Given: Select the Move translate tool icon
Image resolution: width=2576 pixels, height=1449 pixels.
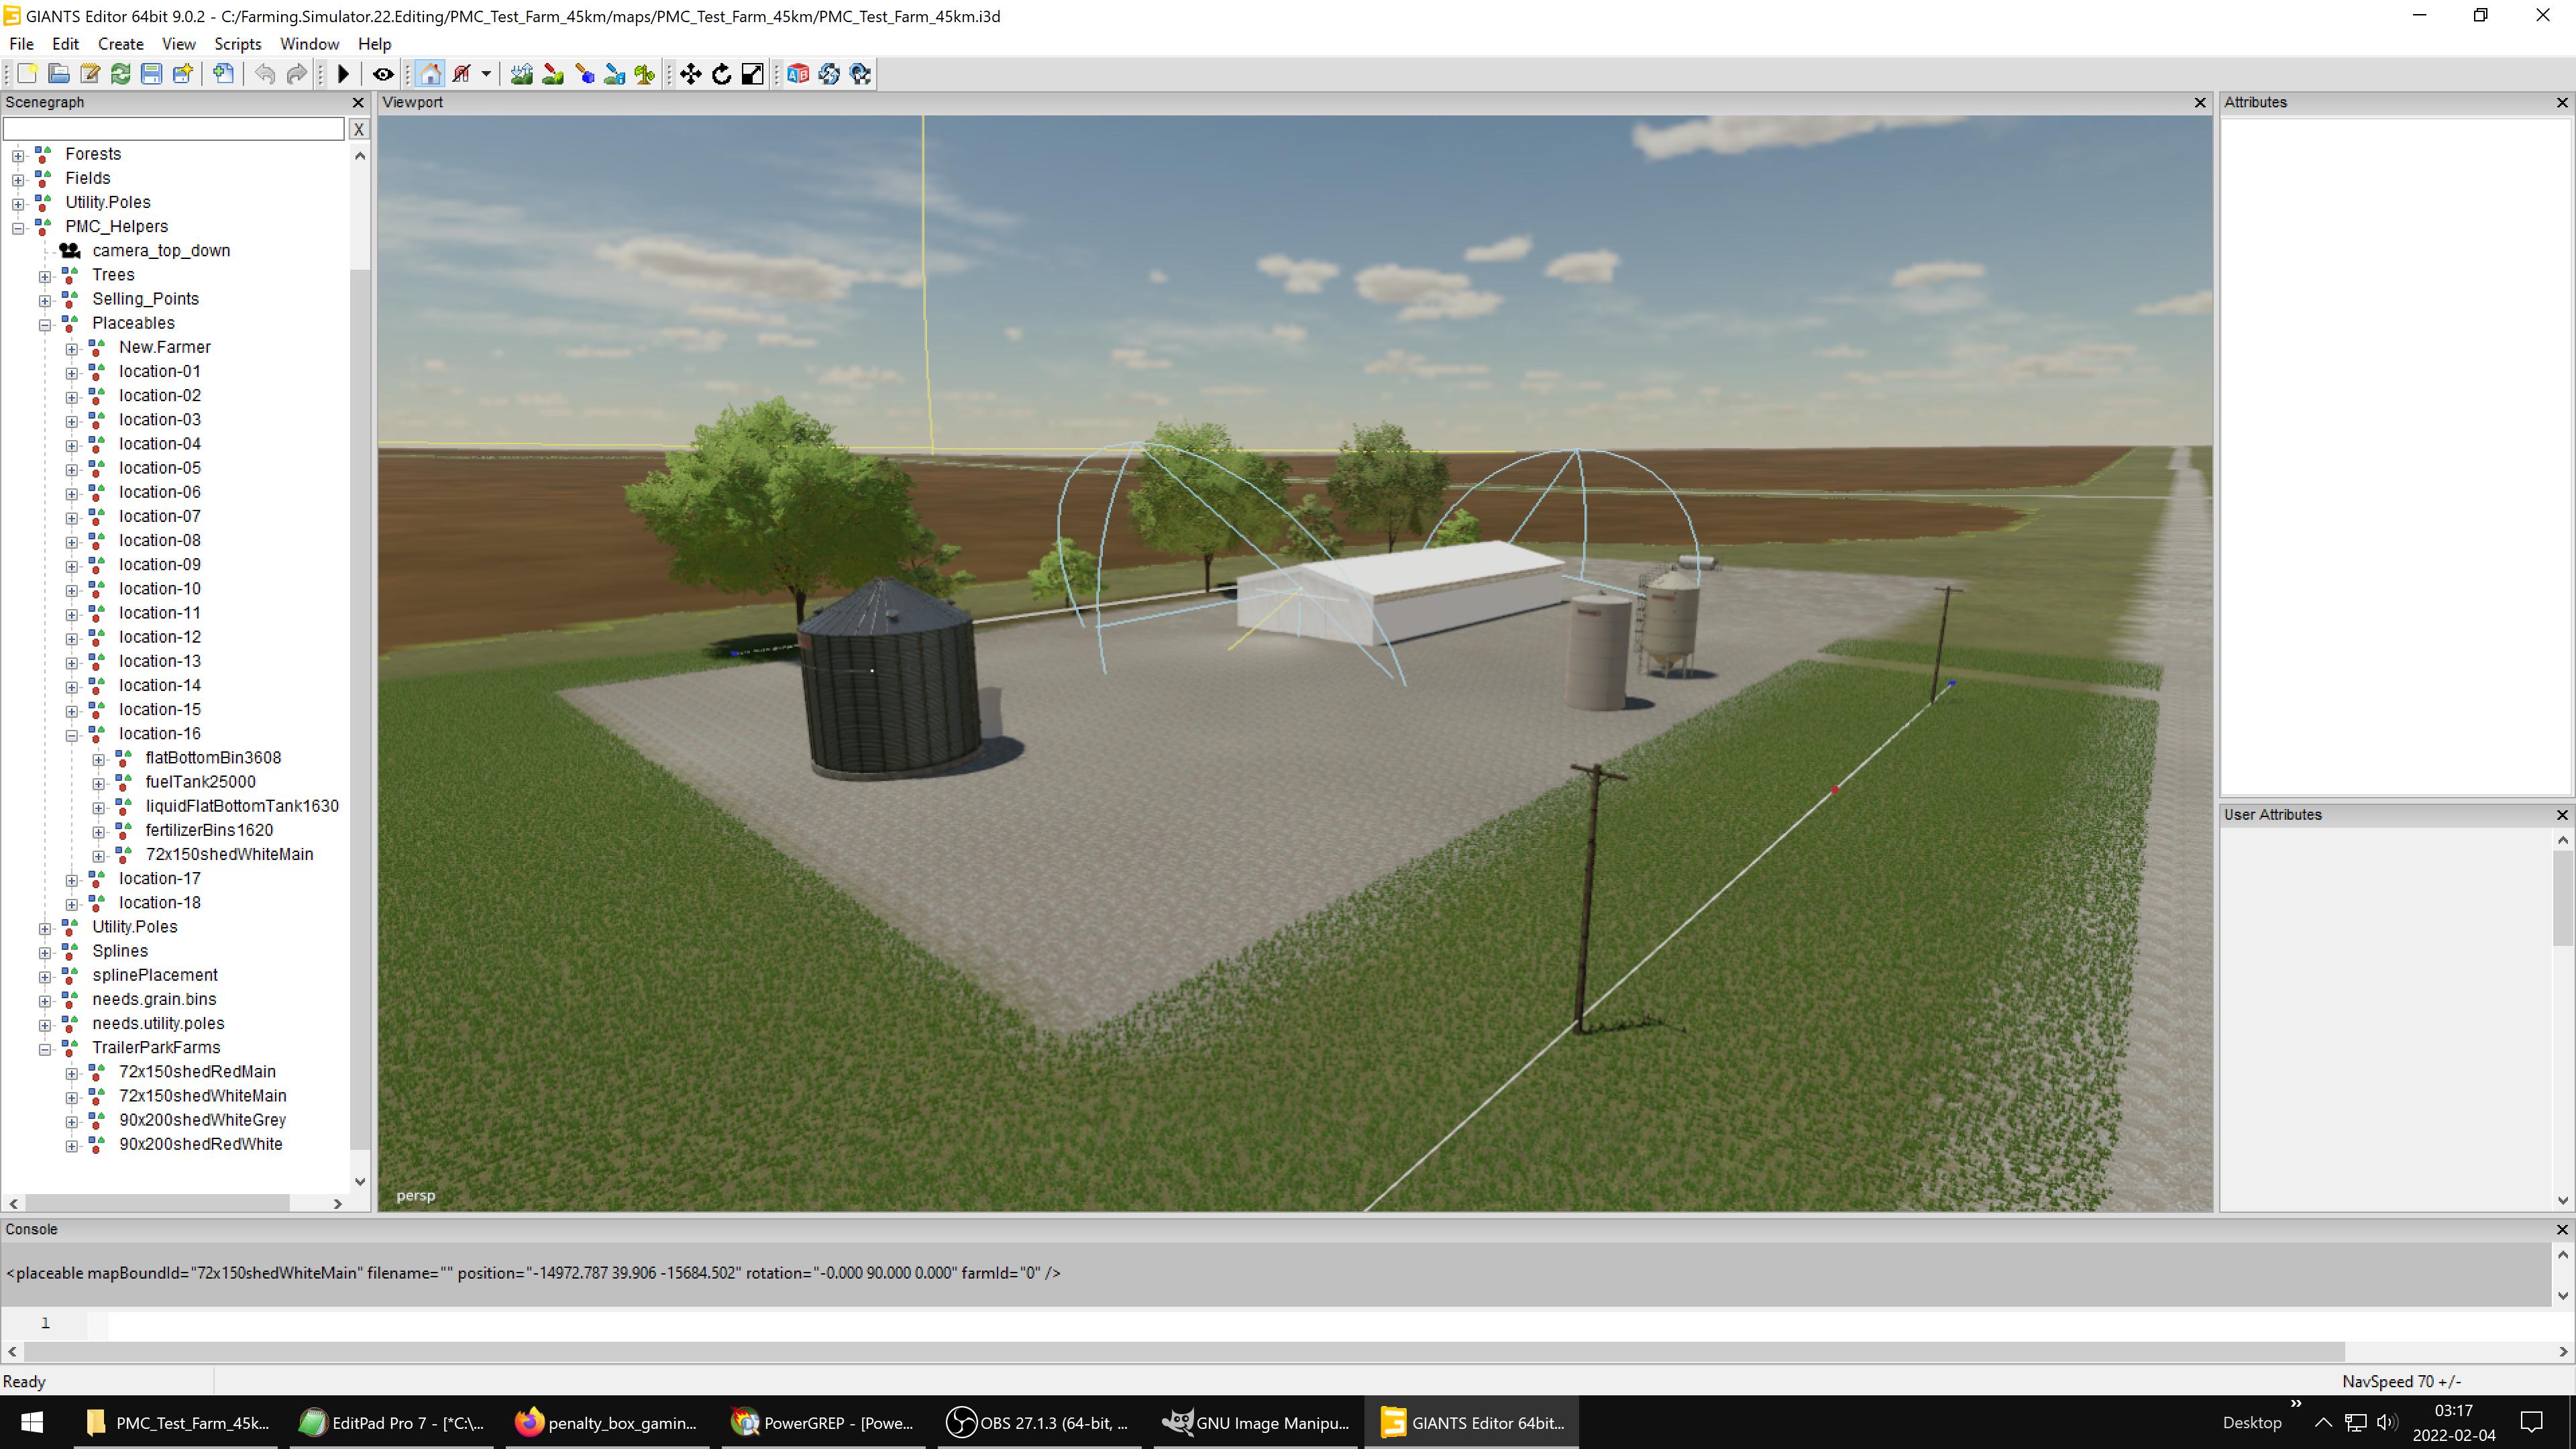Looking at the screenshot, I should point(691,74).
